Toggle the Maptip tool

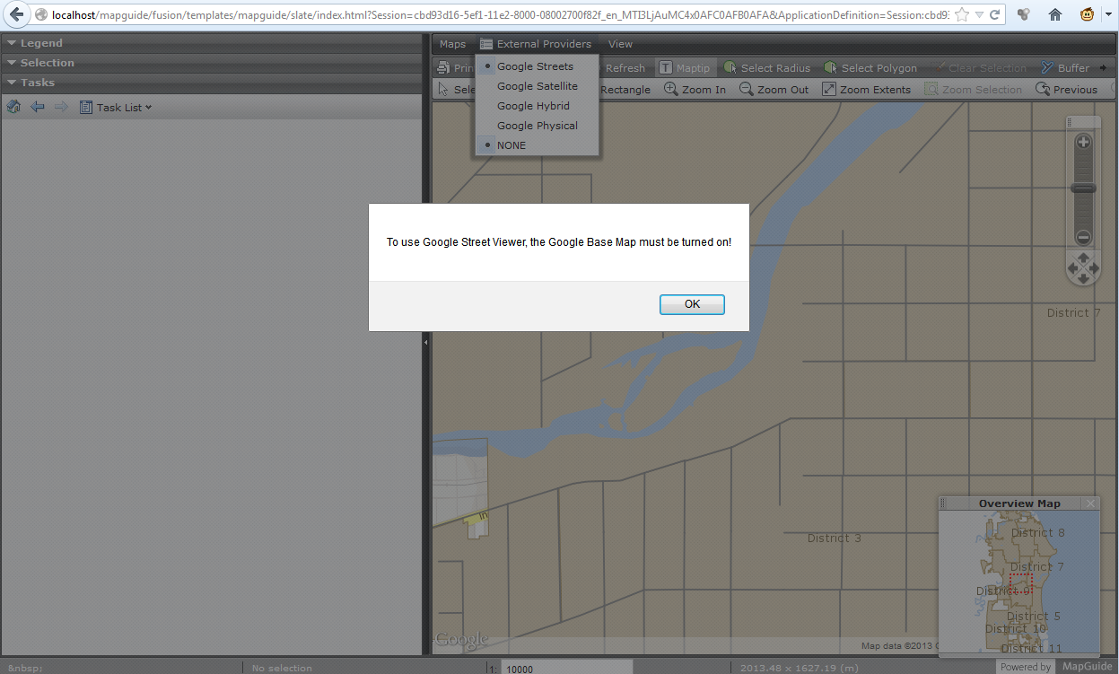coord(685,68)
